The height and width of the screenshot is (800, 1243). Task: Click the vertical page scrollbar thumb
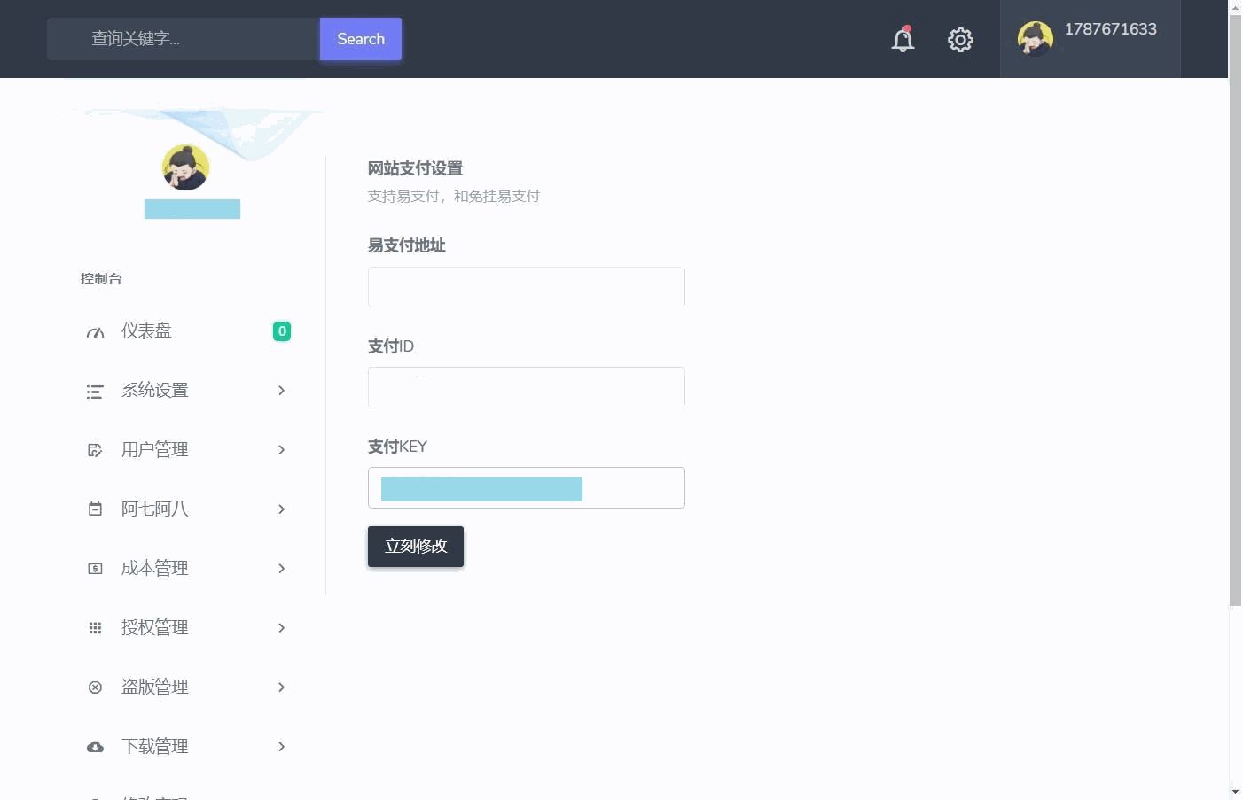click(x=1235, y=310)
